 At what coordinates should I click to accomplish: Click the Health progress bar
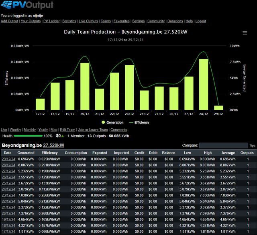(x=28, y=136)
